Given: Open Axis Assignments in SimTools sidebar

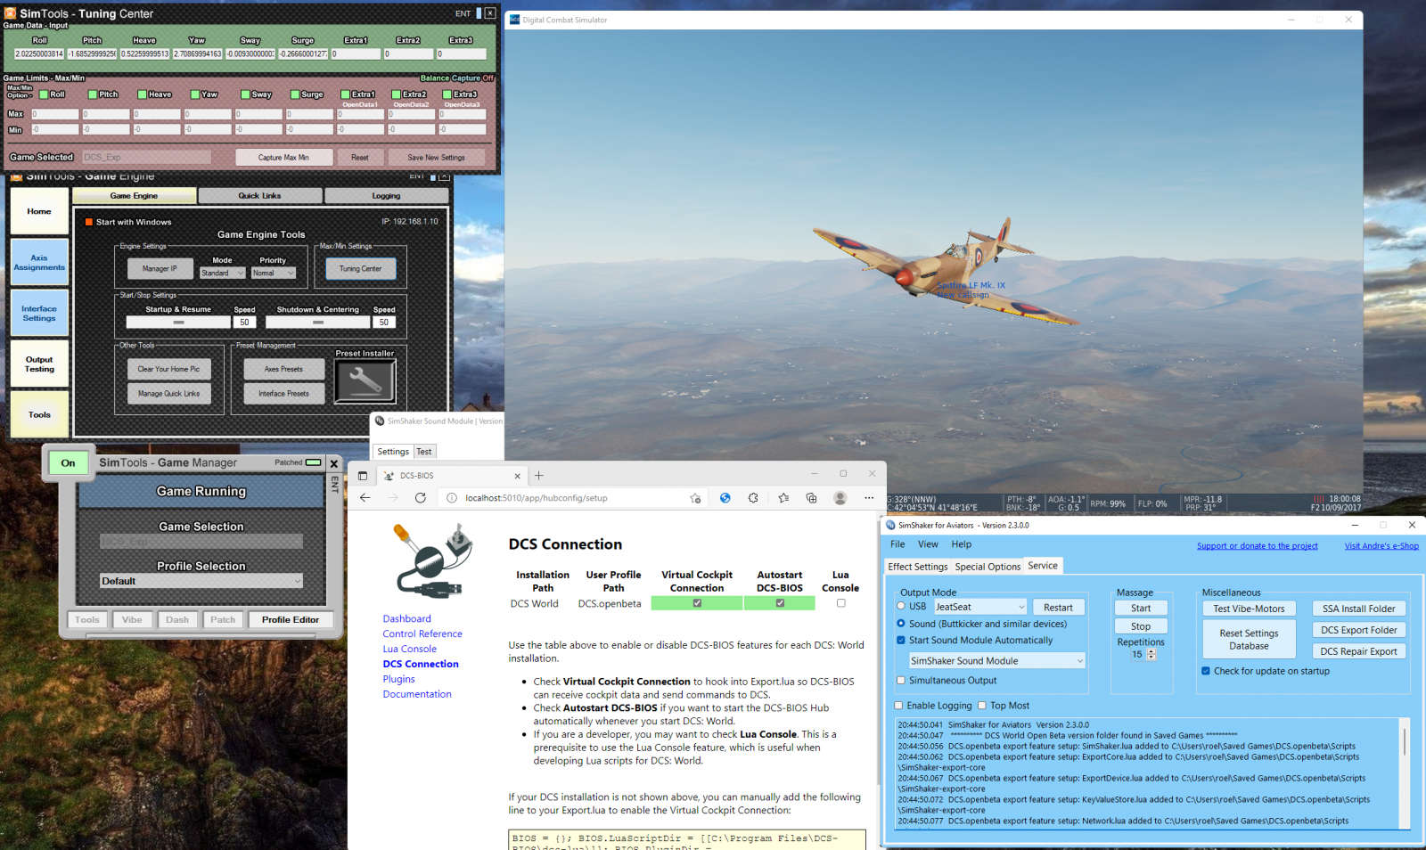Looking at the screenshot, I should [x=39, y=262].
